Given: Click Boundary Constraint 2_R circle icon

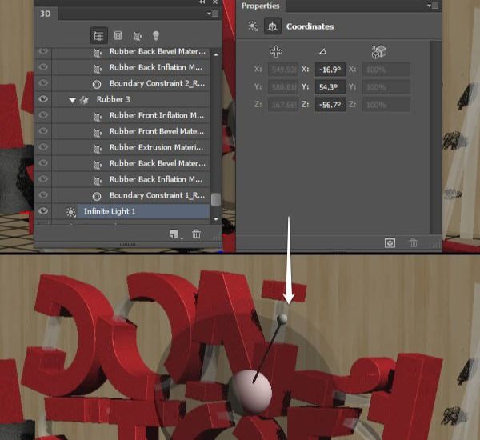Looking at the screenshot, I should pyautogui.click(x=97, y=84).
